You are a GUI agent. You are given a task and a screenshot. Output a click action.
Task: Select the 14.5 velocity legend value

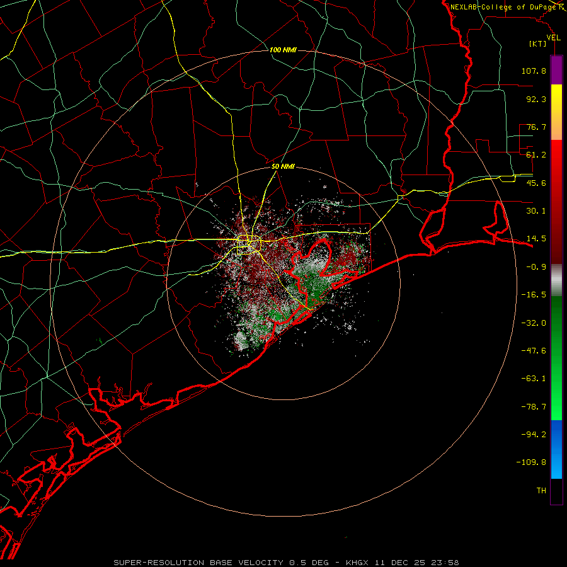(536, 239)
